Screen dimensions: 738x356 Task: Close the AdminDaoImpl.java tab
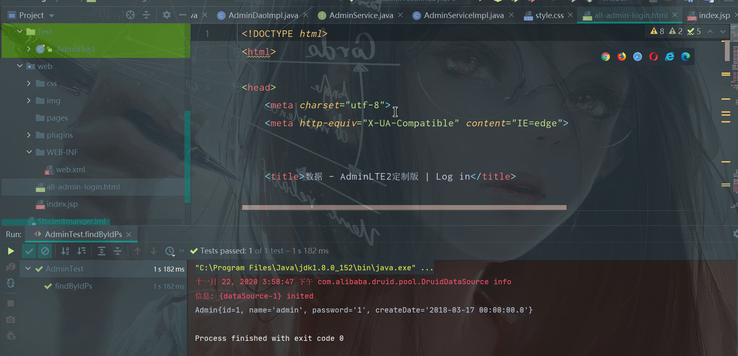point(306,15)
